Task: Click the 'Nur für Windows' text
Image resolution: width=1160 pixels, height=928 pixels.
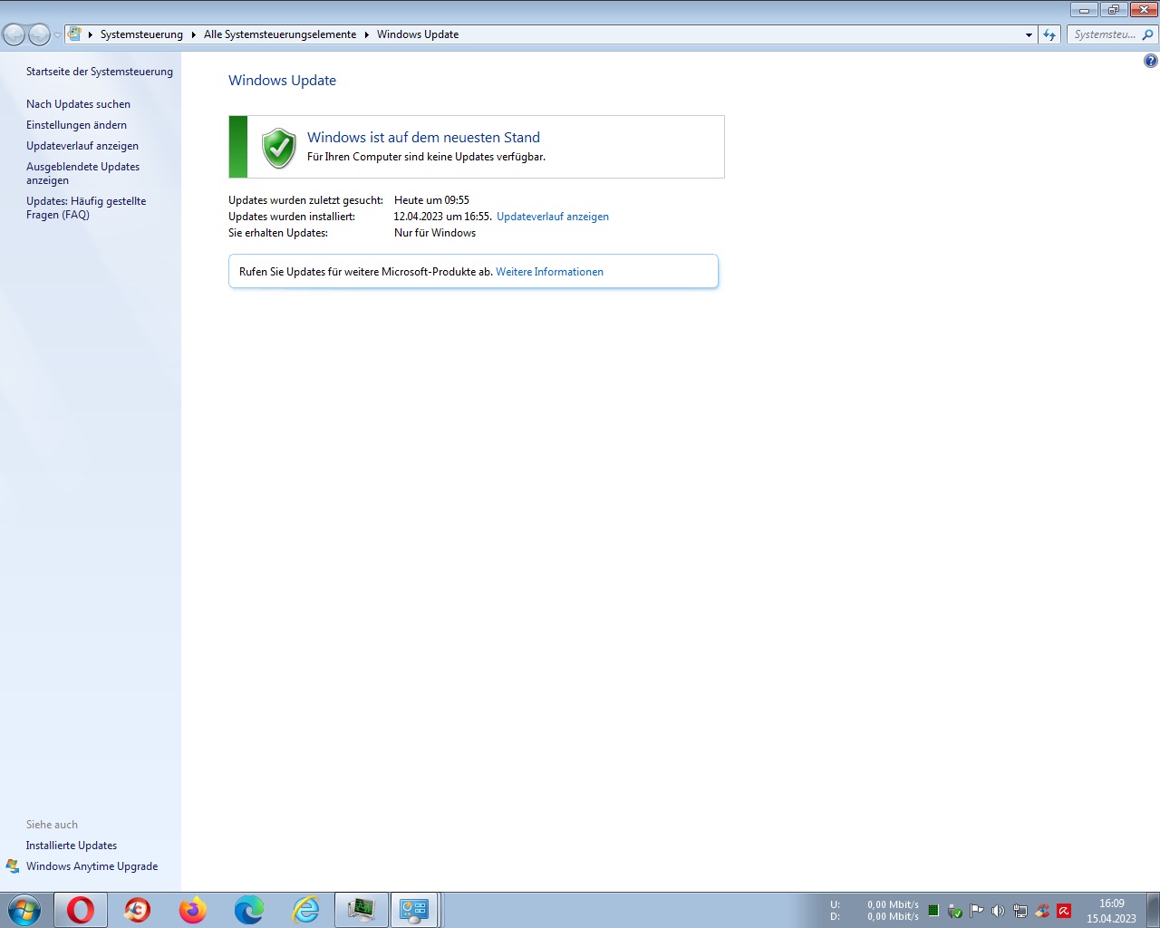Action: click(x=435, y=233)
